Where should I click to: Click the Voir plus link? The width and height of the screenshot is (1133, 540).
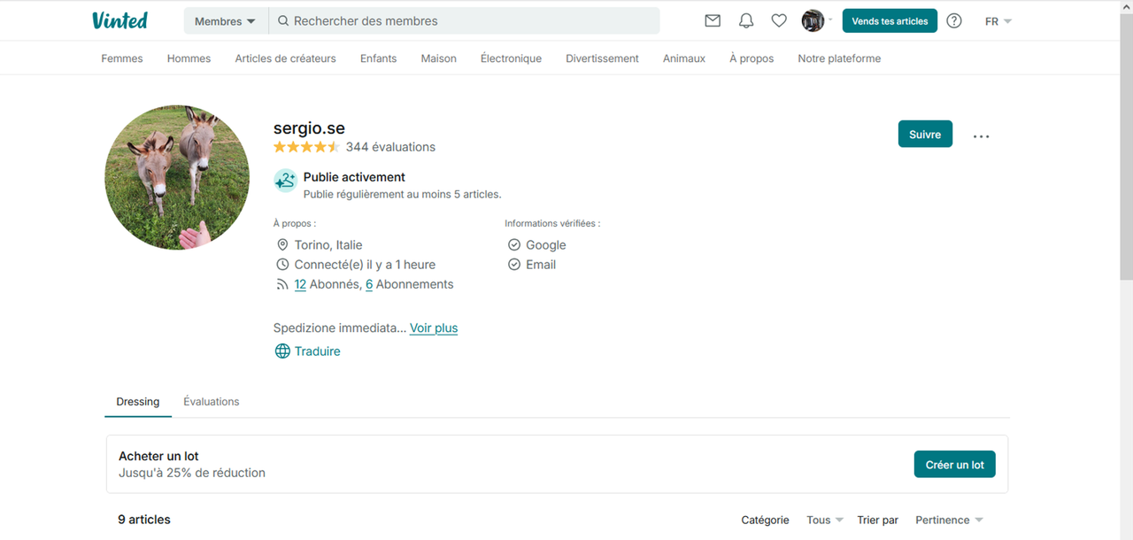[434, 328]
